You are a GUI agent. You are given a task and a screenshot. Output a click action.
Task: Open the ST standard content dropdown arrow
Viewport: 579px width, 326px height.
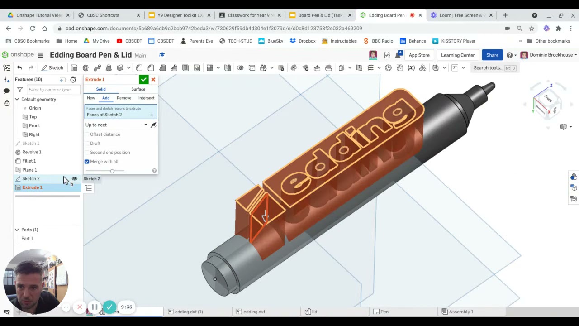[463, 68]
